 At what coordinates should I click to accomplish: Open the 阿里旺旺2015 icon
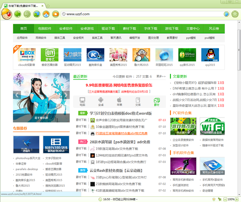pyautogui.click(x=164, y=55)
